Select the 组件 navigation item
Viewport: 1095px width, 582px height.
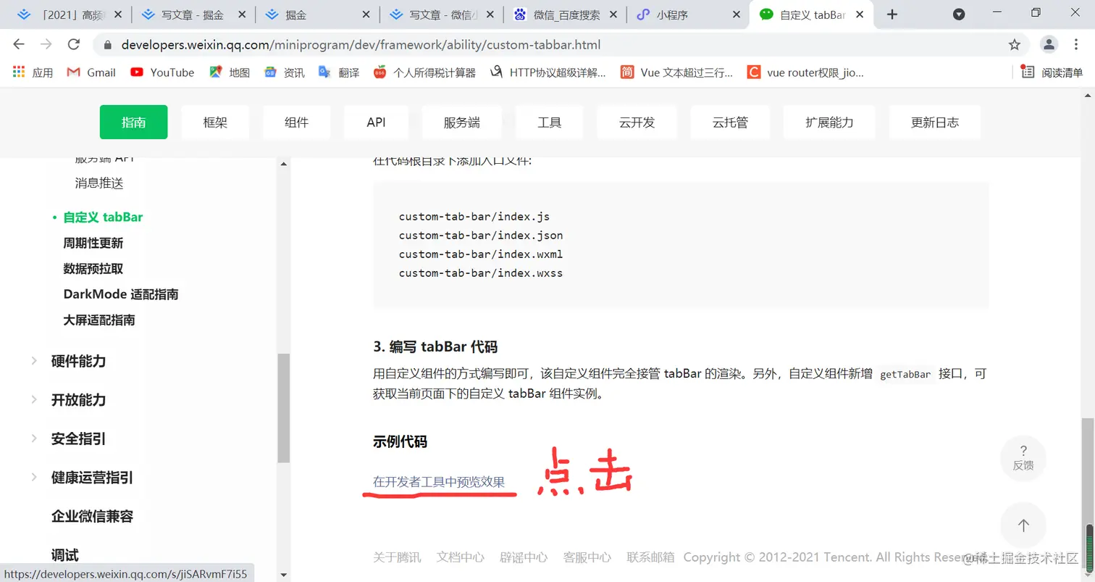coord(297,122)
